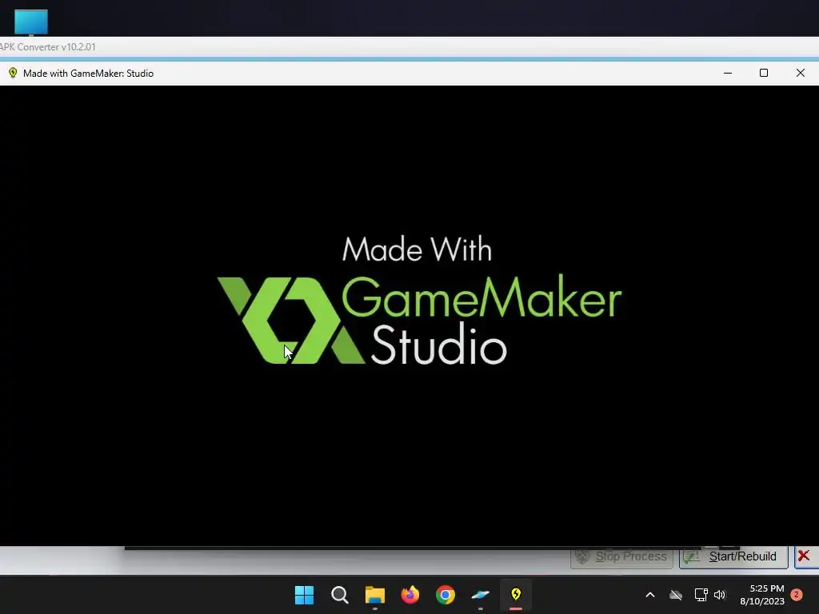The width and height of the screenshot is (819, 614).
Task: Open File Explorer from the taskbar
Action: [374, 595]
